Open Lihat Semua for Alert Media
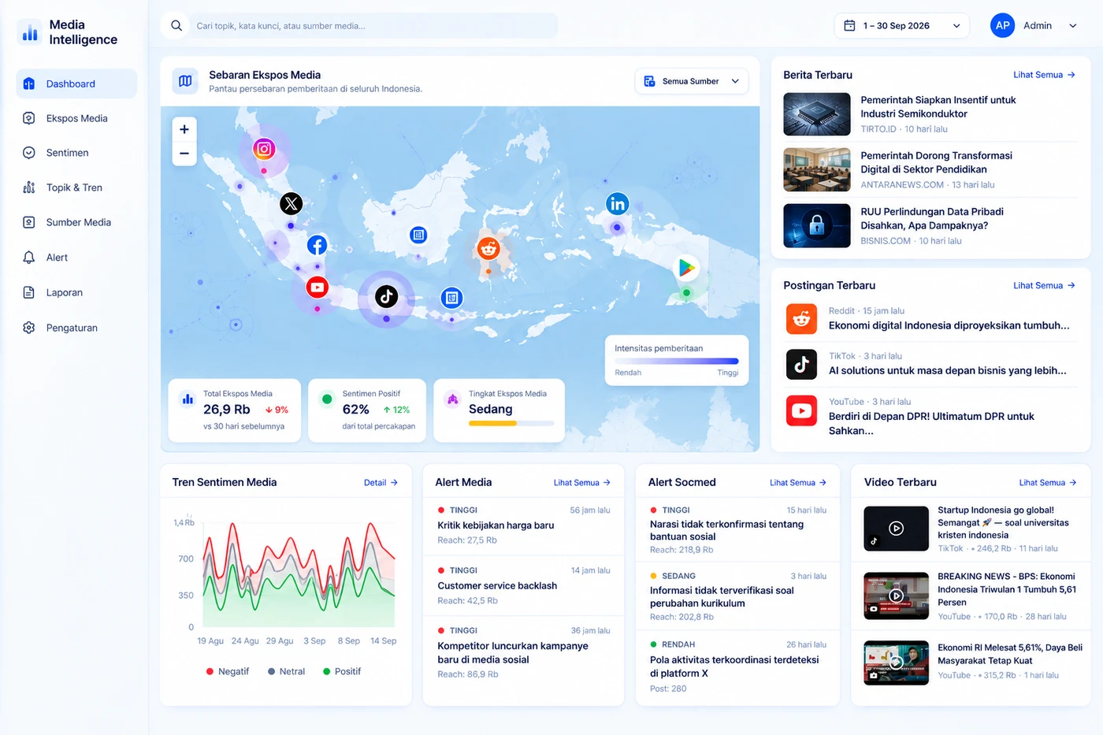This screenshot has height=735, width=1103. click(582, 483)
